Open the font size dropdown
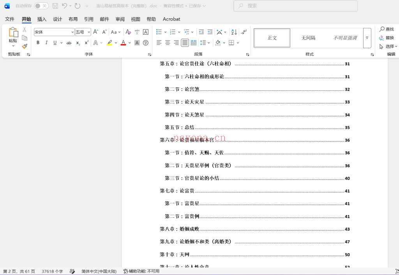 [x=89, y=32]
